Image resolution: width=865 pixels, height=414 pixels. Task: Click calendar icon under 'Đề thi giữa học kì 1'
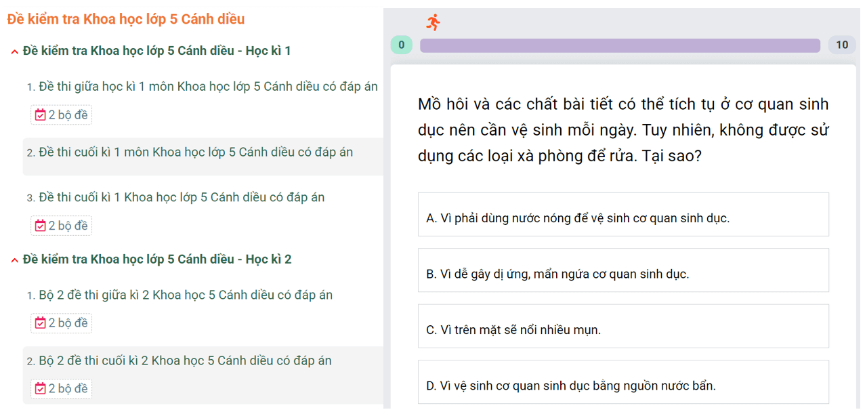tap(40, 115)
